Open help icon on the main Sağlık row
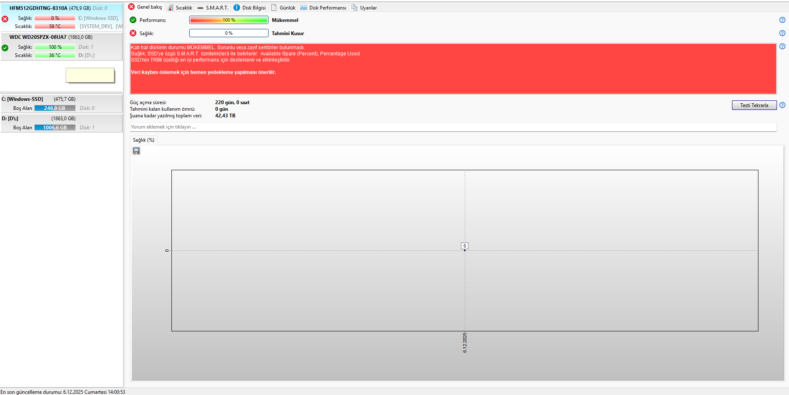This screenshot has height=395, width=789. [782, 33]
